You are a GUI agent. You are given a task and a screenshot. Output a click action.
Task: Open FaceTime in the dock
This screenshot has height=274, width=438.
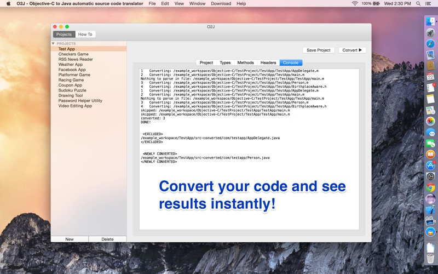[430, 143]
